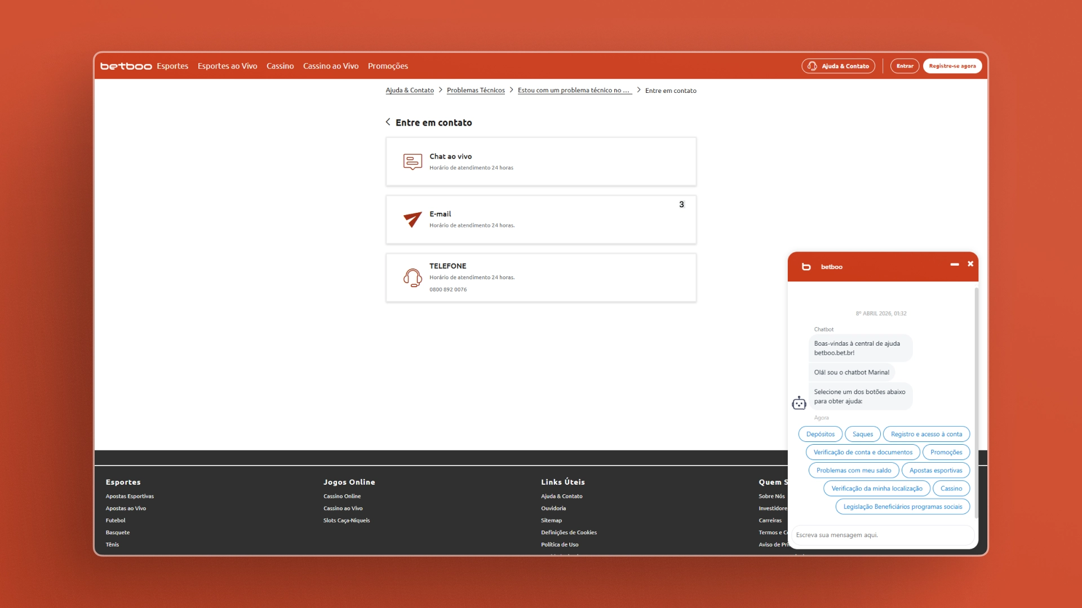Choose the Saques quick reply button
The image size is (1082, 608).
[x=863, y=434]
